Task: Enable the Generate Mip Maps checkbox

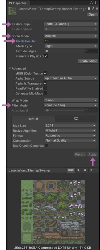Action: [45, 93]
